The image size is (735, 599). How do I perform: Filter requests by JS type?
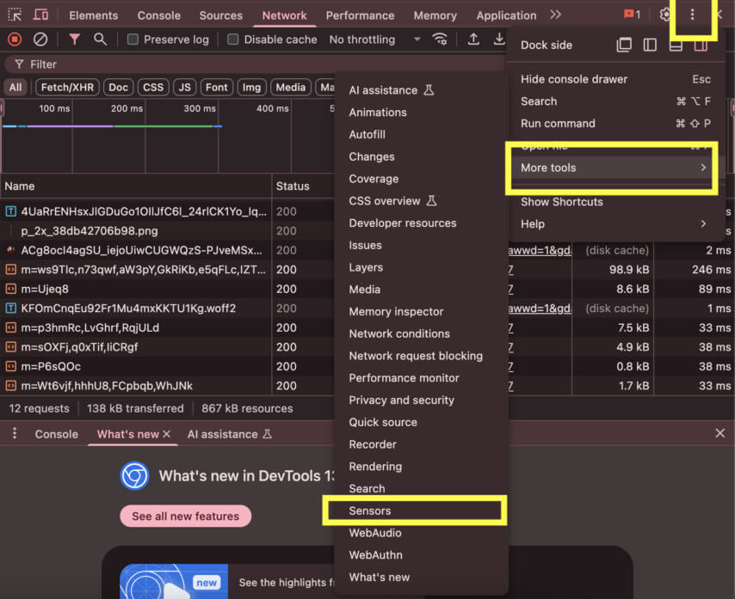pyautogui.click(x=185, y=88)
